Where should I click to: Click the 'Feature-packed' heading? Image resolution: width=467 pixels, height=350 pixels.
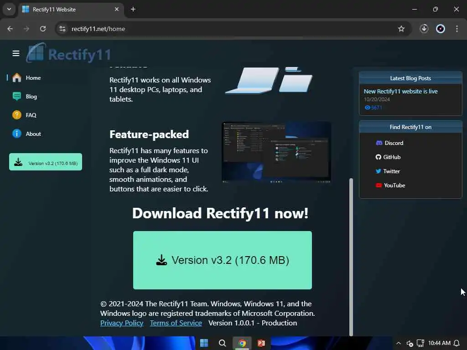tap(149, 134)
